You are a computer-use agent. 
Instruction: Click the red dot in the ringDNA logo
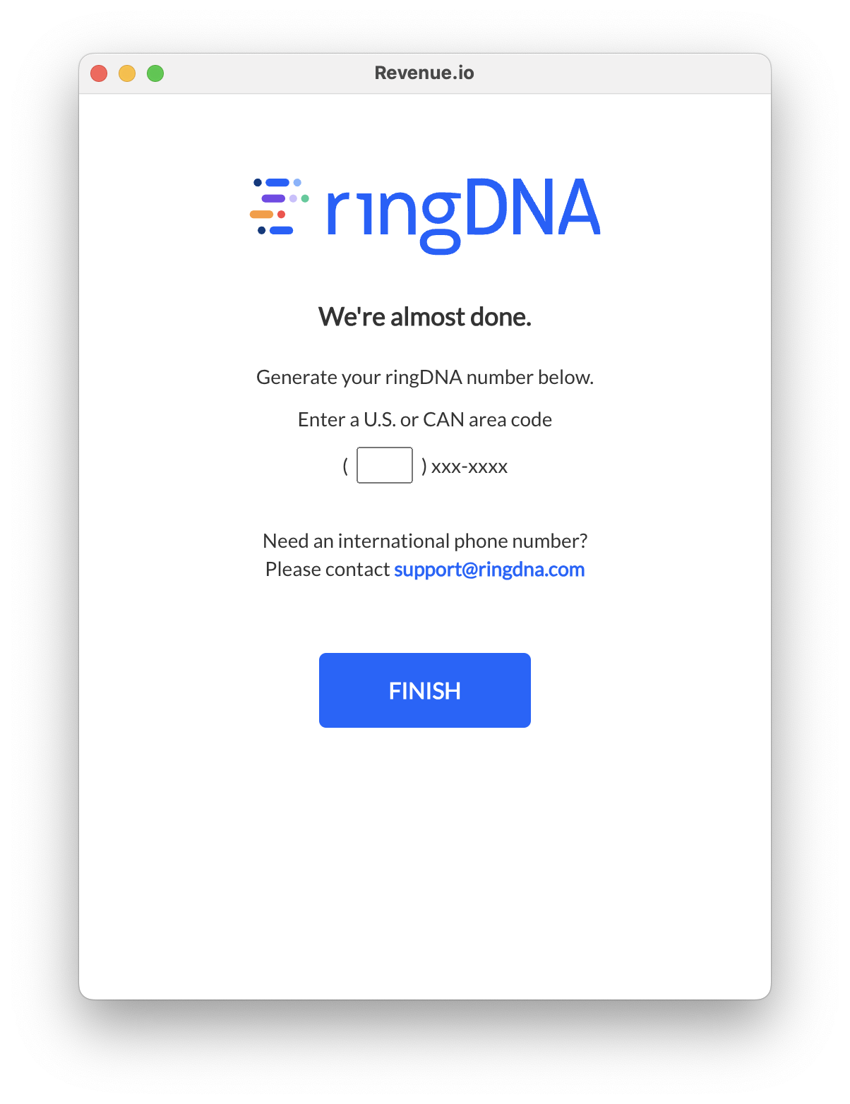tap(281, 214)
